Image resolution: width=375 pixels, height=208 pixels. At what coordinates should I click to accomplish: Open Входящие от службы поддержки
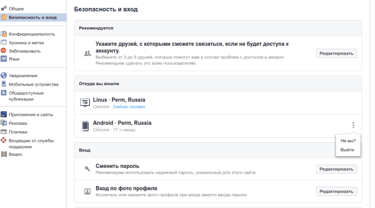pos(31,143)
